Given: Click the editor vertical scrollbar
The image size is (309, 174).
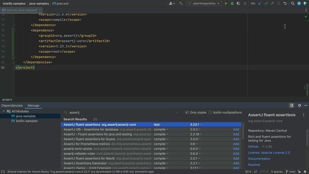Looking at the screenshot, I should [x=307, y=89].
